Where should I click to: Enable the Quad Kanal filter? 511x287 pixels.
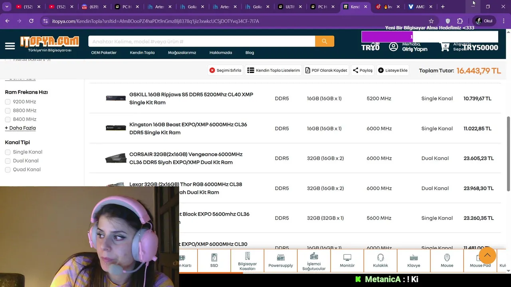(x=8, y=169)
